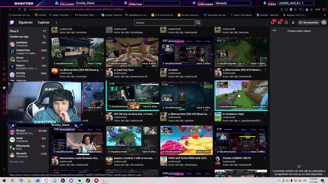Go to Explorar tab
The image size is (328, 184).
point(44,22)
